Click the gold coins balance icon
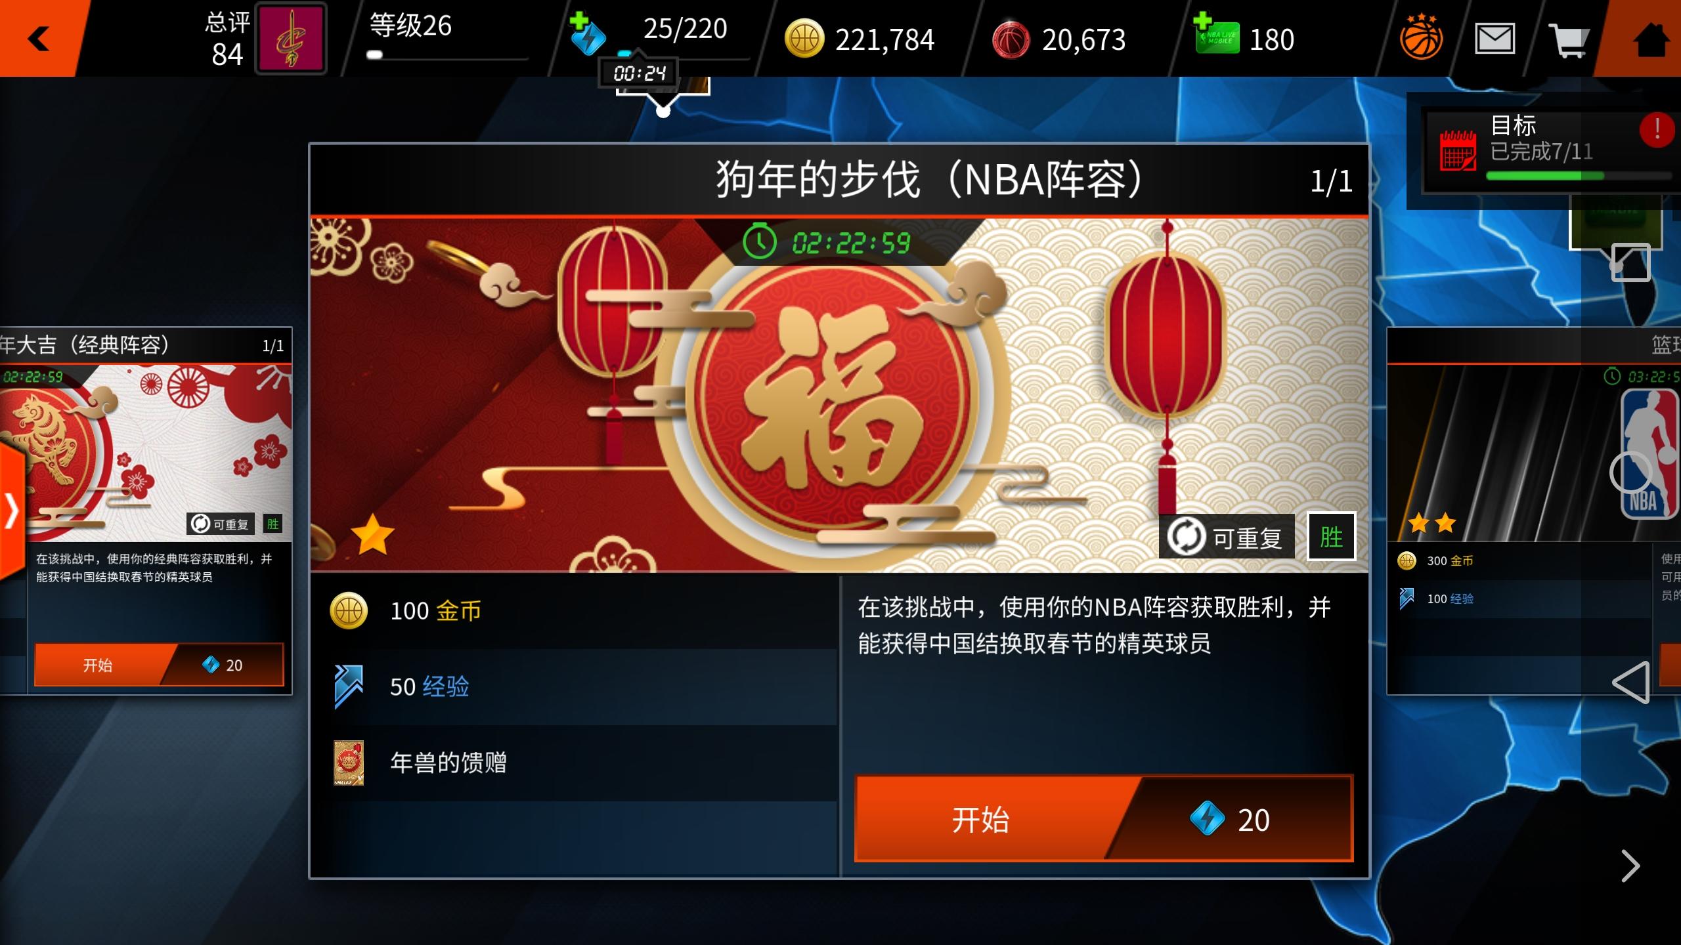 (x=804, y=38)
